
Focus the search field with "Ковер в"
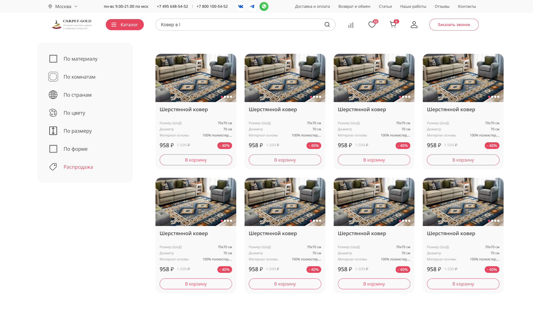tap(239, 25)
